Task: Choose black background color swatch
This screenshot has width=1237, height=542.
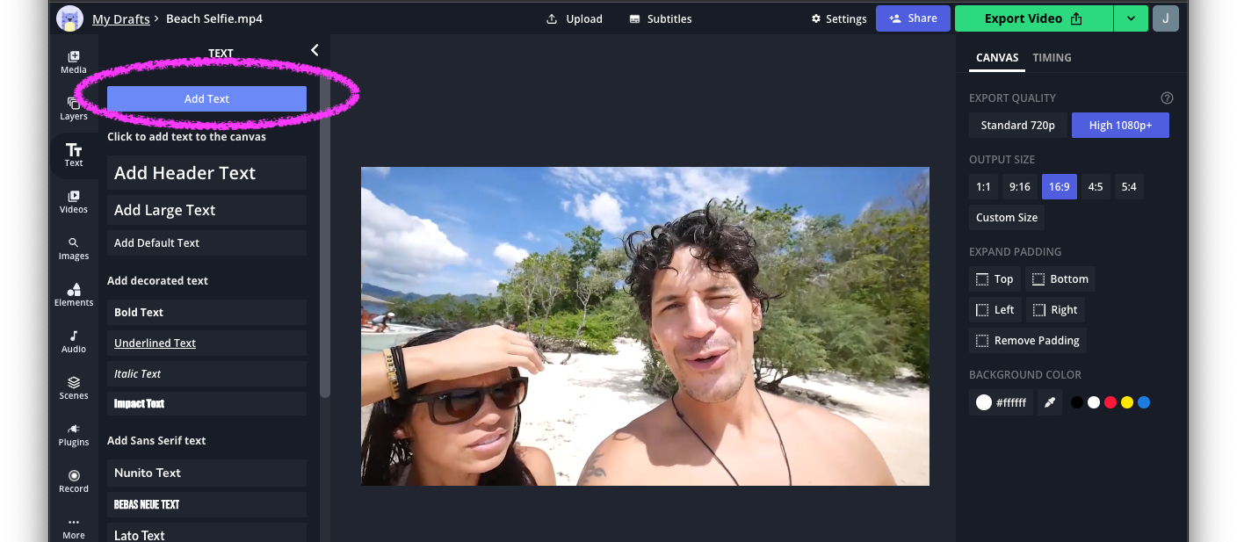Action: pyautogui.click(x=1077, y=402)
